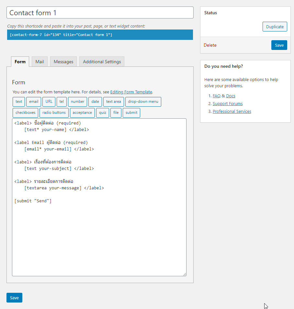Add checkboxes tag to form
This screenshot has width=294, height=309.
[x=25, y=113]
